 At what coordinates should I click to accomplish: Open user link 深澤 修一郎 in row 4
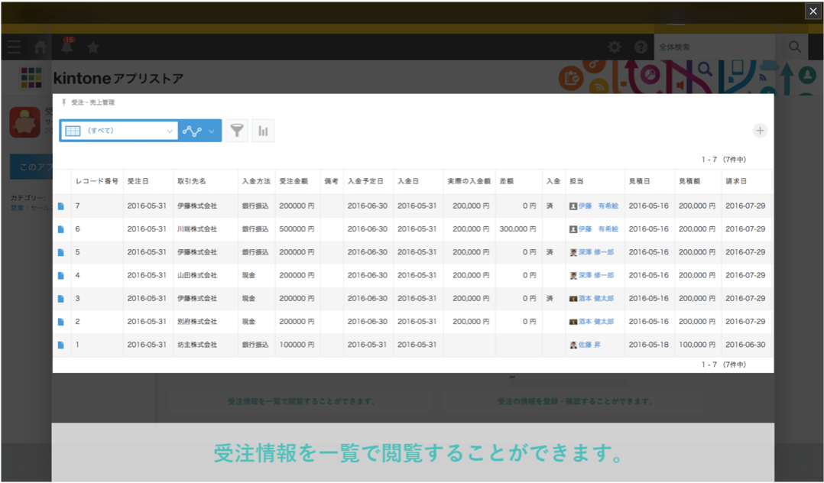[x=596, y=275]
